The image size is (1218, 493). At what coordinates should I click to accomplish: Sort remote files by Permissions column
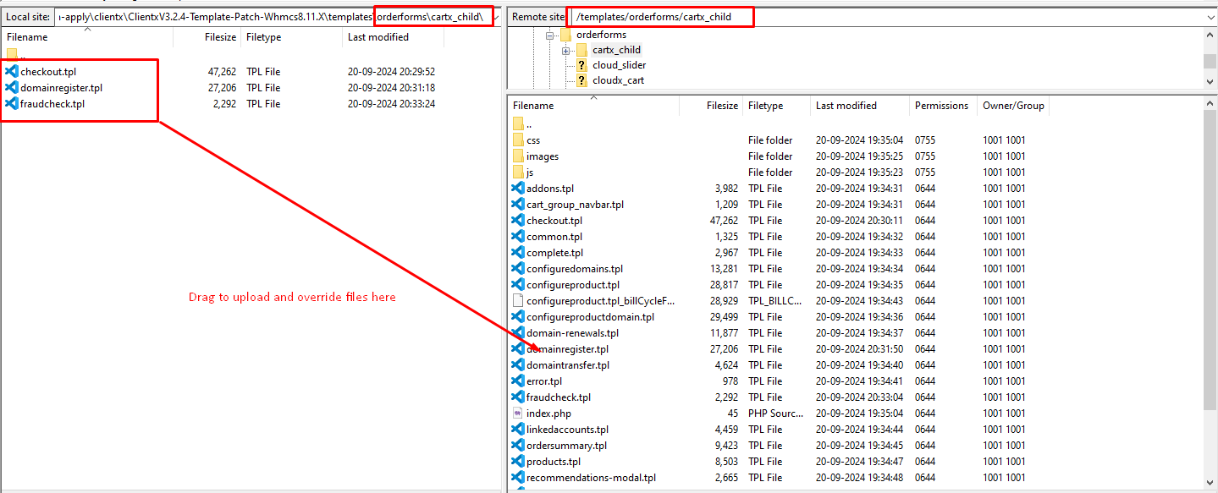(941, 106)
